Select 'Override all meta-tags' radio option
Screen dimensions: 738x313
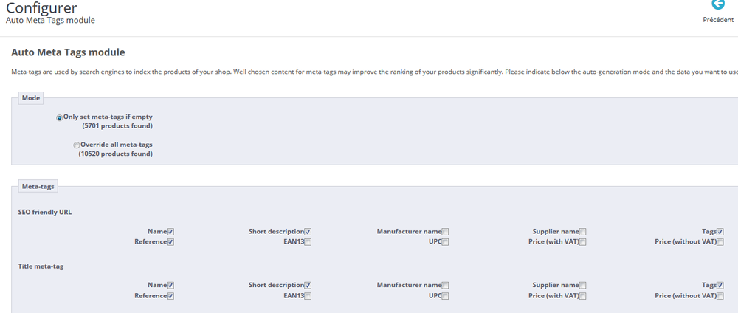coord(77,145)
